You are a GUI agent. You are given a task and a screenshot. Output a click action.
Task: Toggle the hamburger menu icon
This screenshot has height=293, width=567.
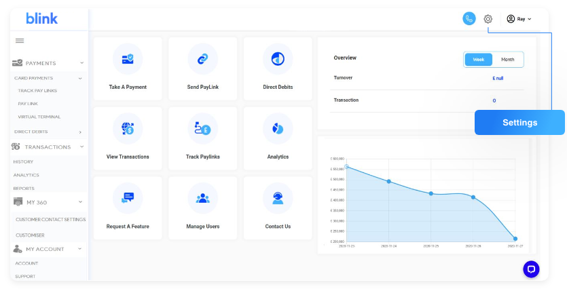pyautogui.click(x=20, y=41)
